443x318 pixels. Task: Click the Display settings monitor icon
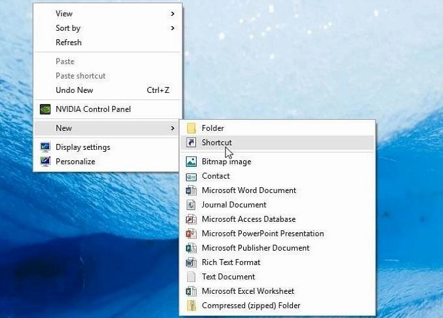(45, 147)
